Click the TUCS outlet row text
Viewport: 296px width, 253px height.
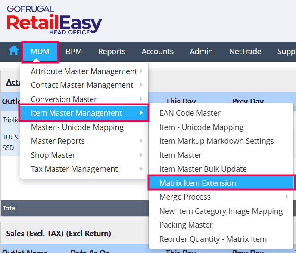10,137
